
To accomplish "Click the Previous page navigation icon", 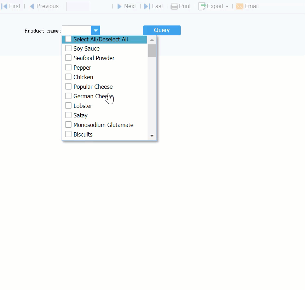I will coord(33,6).
